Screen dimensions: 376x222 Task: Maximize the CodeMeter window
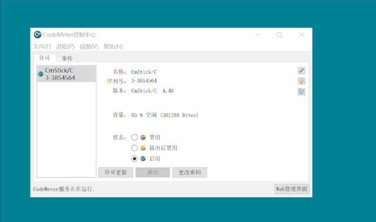(279, 35)
